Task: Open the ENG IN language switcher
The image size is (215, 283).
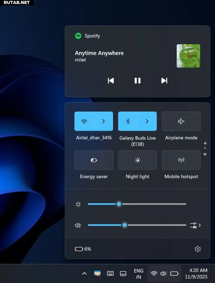Action: [x=138, y=273]
